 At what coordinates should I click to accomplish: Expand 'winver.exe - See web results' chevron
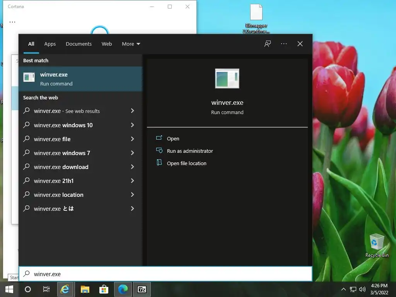pyautogui.click(x=132, y=111)
